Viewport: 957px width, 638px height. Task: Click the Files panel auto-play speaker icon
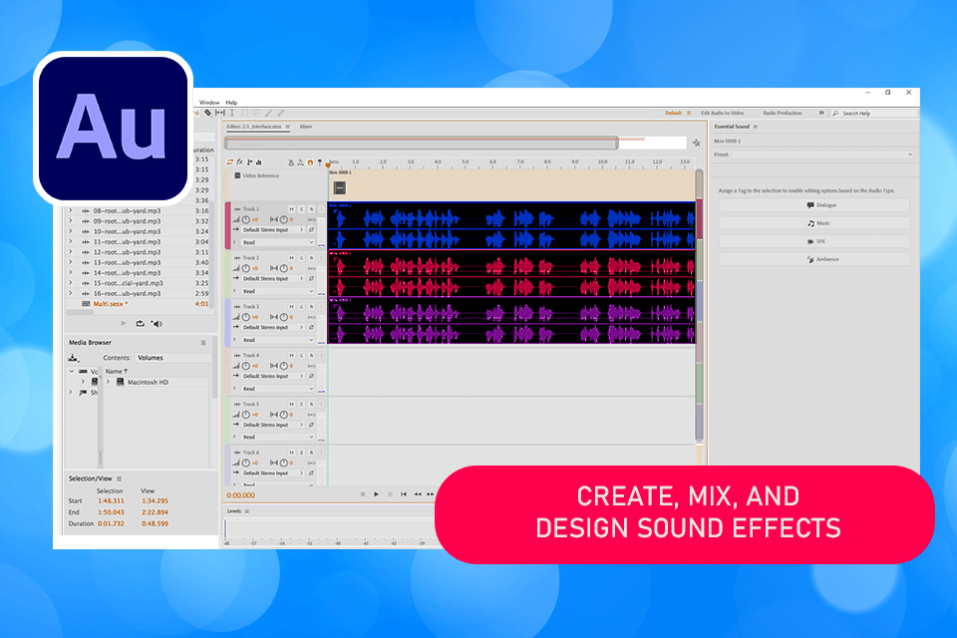(157, 324)
